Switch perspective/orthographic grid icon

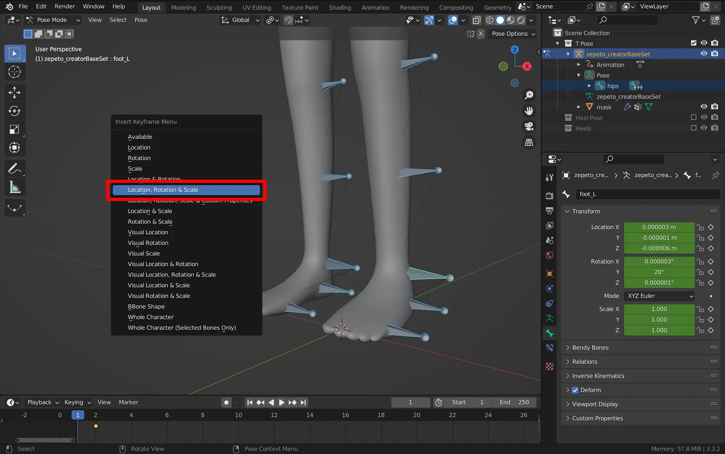(529, 142)
